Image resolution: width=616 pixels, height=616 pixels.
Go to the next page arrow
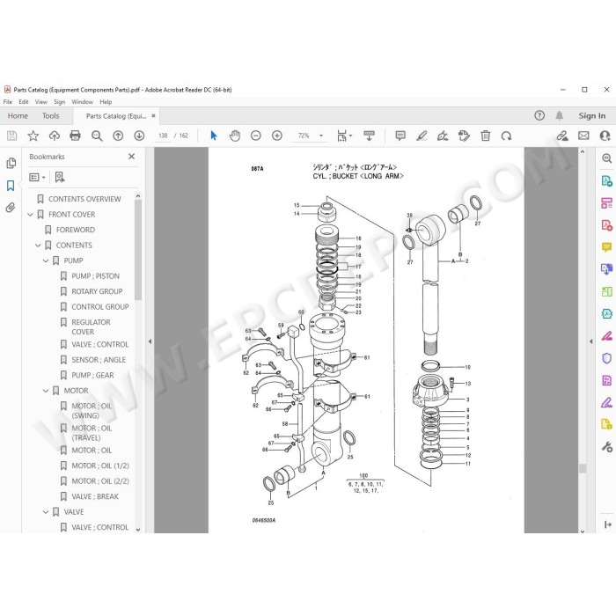(139, 136)
